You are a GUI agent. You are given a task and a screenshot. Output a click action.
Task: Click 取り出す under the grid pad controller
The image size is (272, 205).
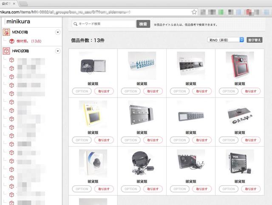[x=104, y=91]
